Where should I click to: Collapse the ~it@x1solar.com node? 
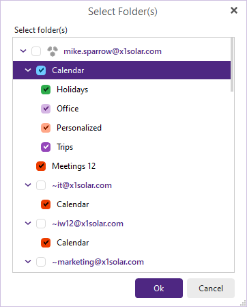coord(28,185)
